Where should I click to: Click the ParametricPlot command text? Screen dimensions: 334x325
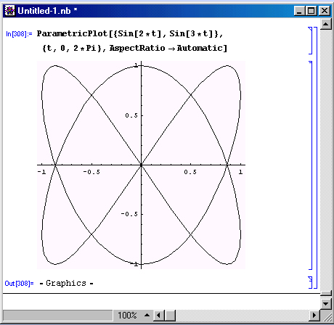(x=72, y=33)
